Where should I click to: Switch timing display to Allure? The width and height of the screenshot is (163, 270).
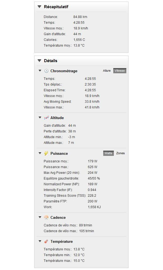click(107, 71)
